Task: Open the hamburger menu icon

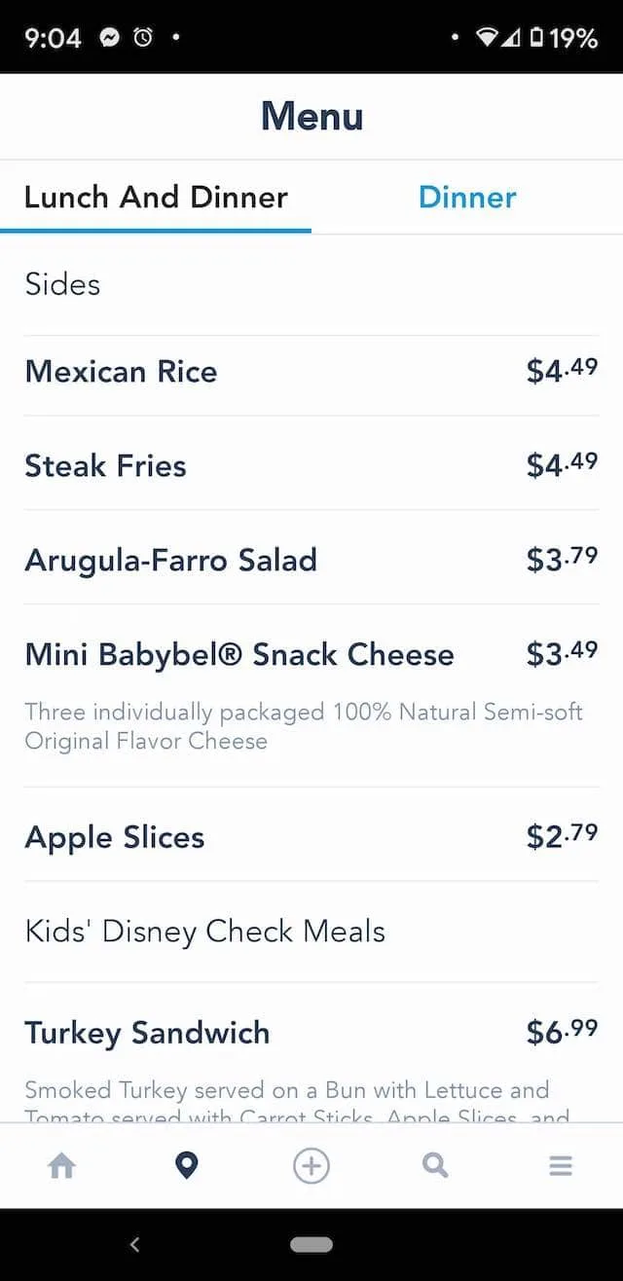Action: tap(561, 1165)
